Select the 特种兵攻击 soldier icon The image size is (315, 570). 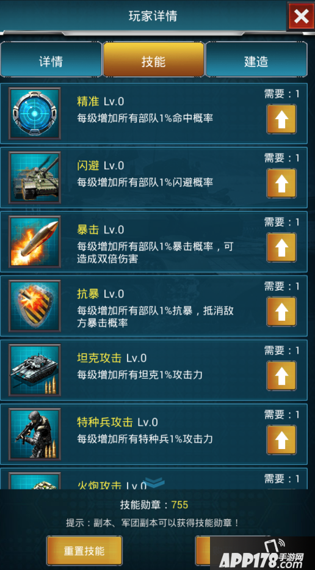coord(35,434)
